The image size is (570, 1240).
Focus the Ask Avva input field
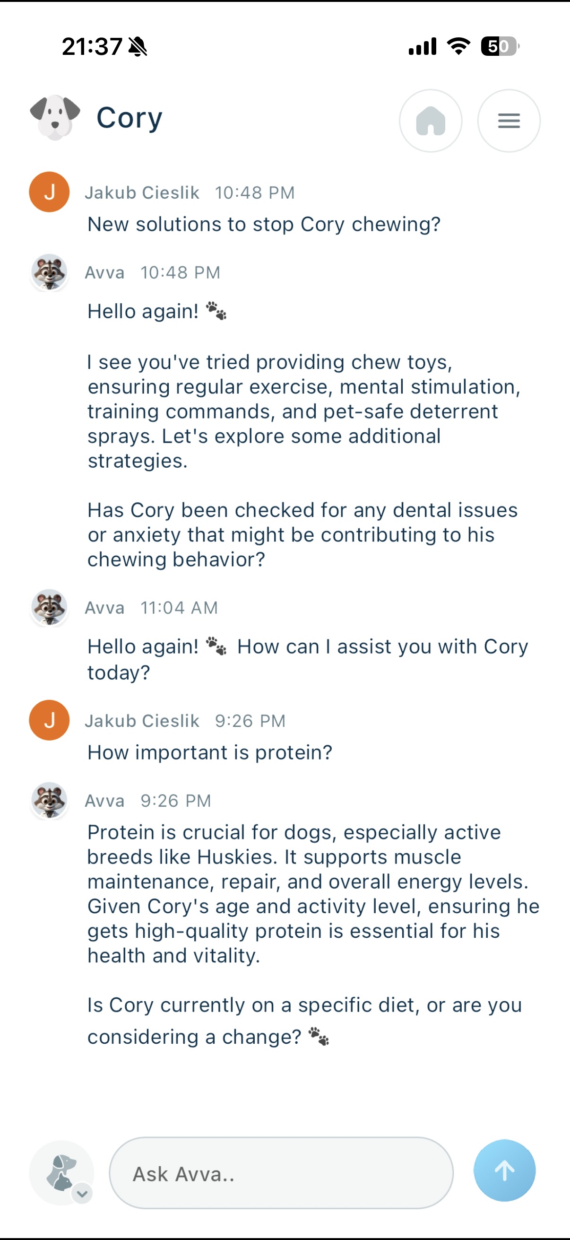281,1173
